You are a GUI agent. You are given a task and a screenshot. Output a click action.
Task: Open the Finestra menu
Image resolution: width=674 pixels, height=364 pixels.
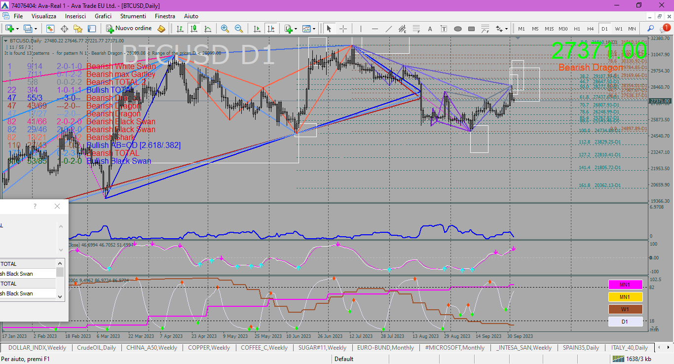point(165,16)
